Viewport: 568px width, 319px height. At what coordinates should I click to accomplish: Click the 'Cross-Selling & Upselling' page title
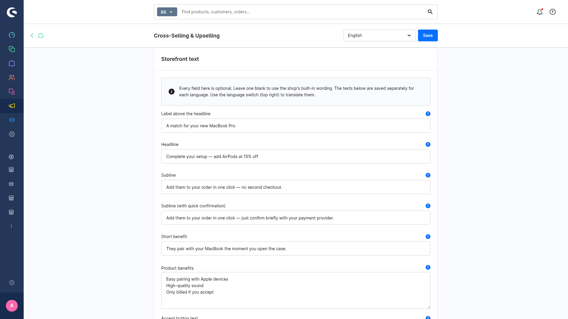pyautogui.click(x=187, y=36)
